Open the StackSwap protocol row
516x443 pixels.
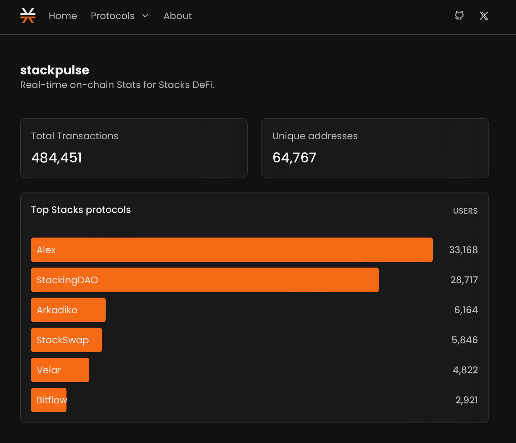(254, 340)
